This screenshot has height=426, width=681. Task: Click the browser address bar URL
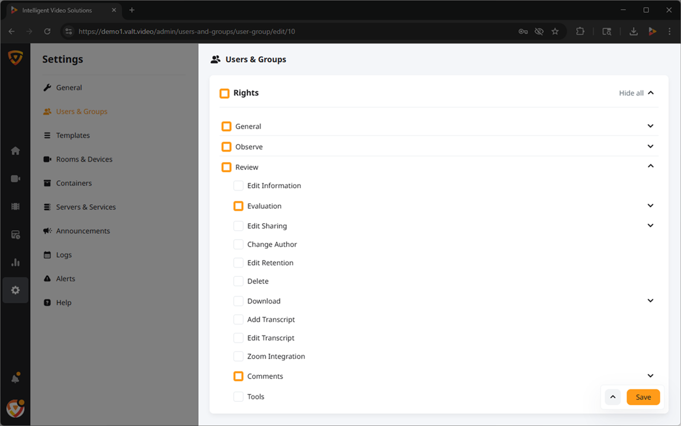(x=187, y=31)
